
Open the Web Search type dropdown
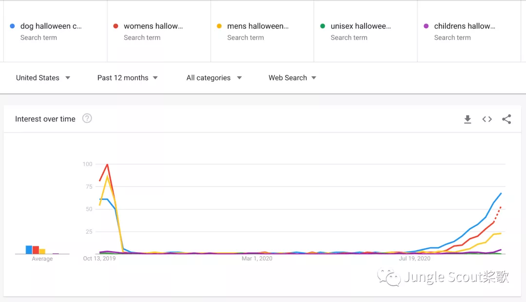[292, 78]
